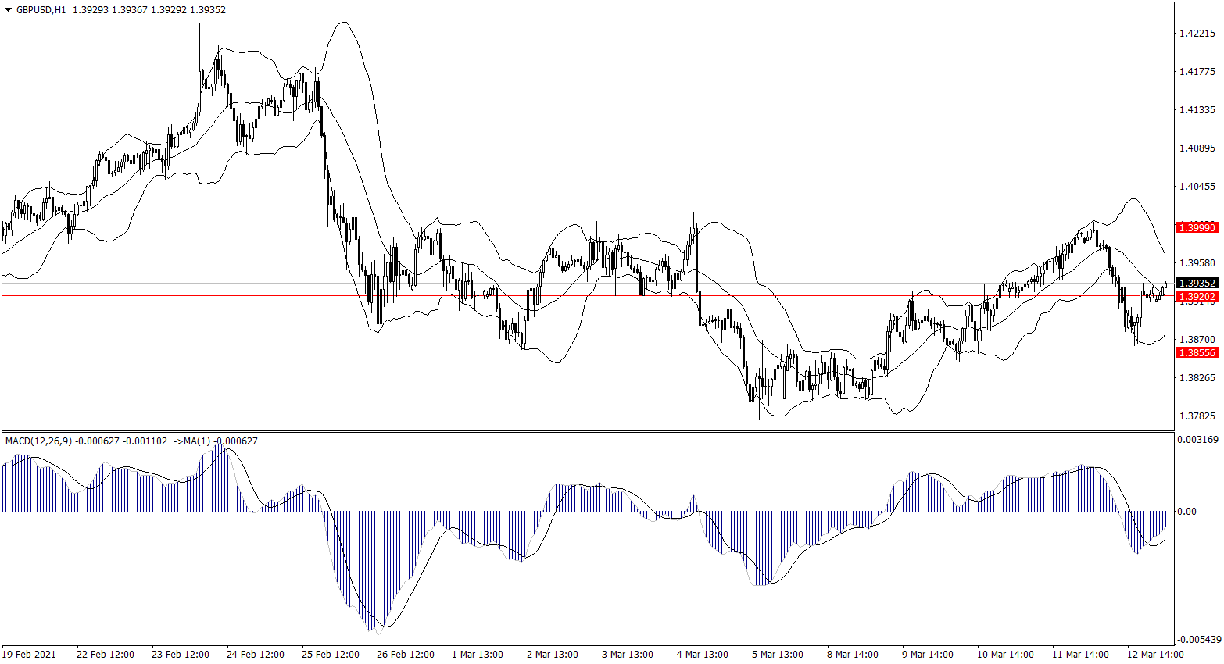Click the black 1.39352 current price label
The image size is (1224, 664).
(x=1197, y=284)
